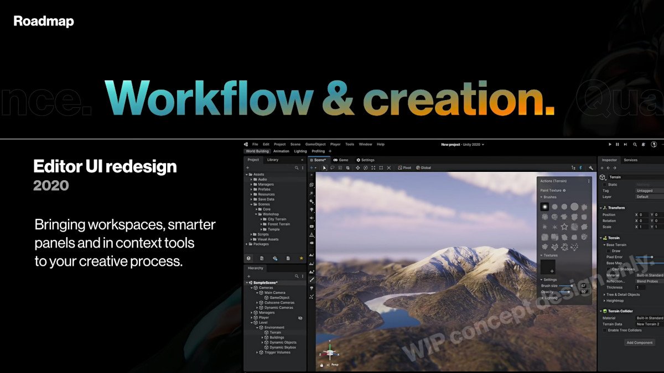Open the Layer dropdown showing Default
664x373 pixels.
(x=649, y=197)
